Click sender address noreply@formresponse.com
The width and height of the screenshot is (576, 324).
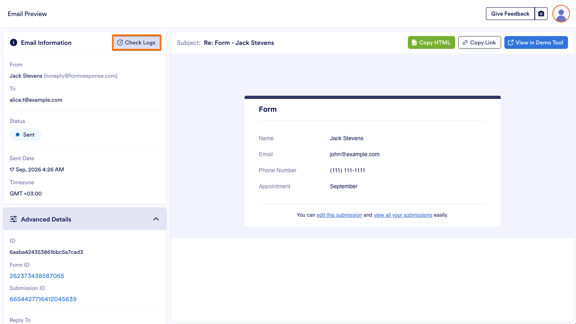[80, 76]
